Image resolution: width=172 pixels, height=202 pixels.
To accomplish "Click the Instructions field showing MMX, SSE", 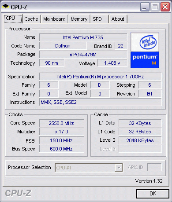I will pyautogui.click(x=100, y=102).
